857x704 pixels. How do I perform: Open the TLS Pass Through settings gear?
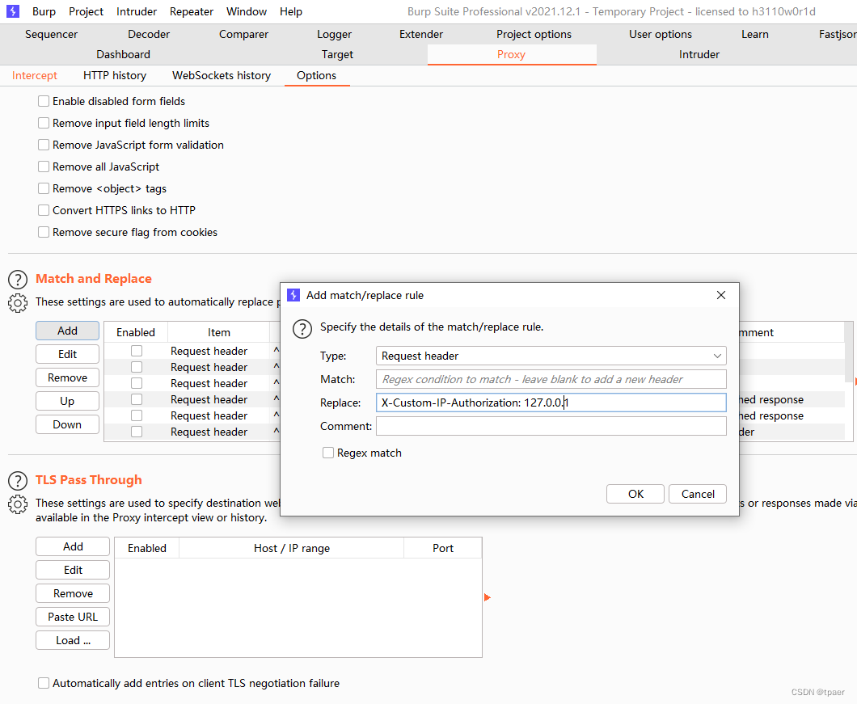coord(18,504)
